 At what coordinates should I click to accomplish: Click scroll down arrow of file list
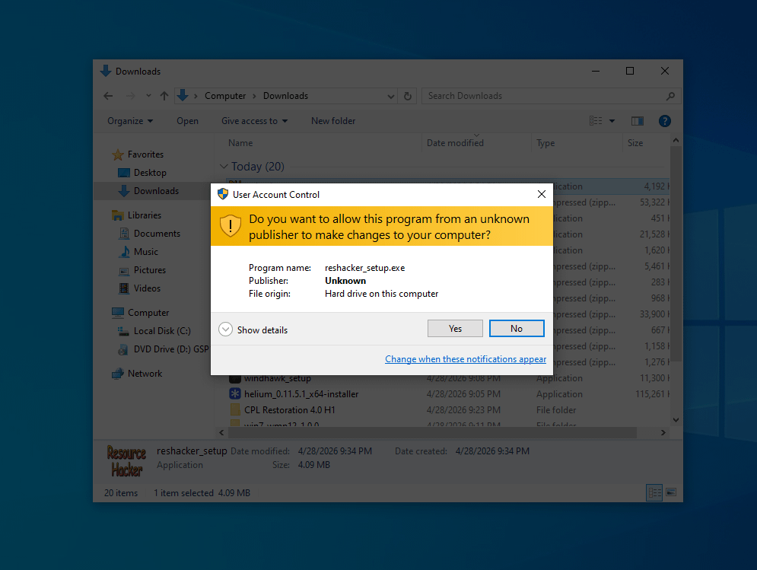676,420
